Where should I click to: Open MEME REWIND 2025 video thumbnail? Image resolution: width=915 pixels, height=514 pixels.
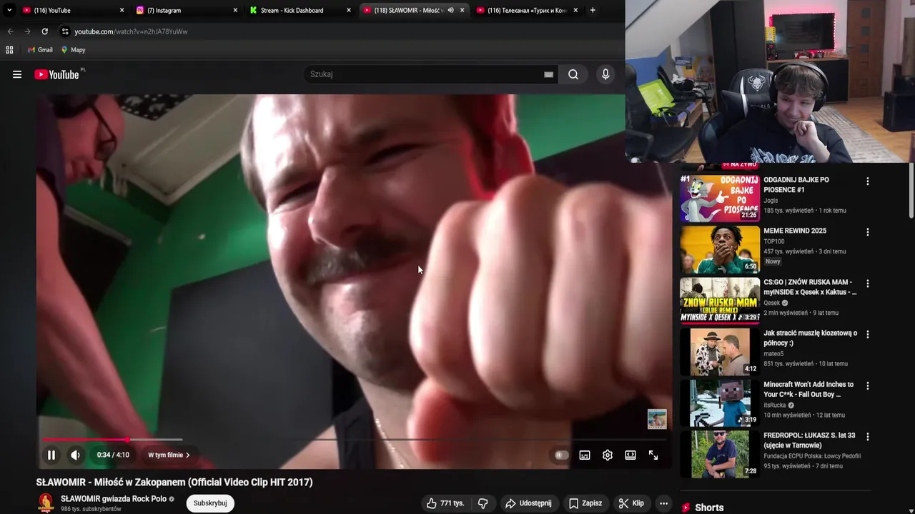pyautogui.click(x=720, y=249)
